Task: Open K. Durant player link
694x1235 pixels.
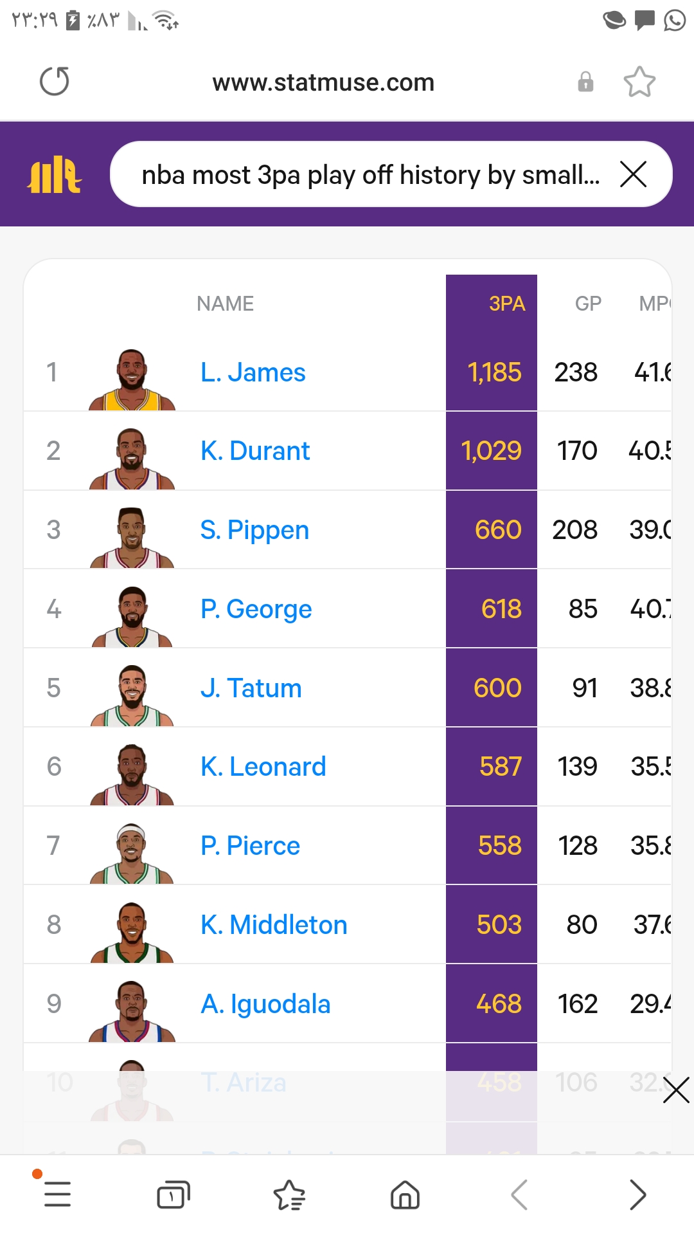Action: [x=255, y=451]
